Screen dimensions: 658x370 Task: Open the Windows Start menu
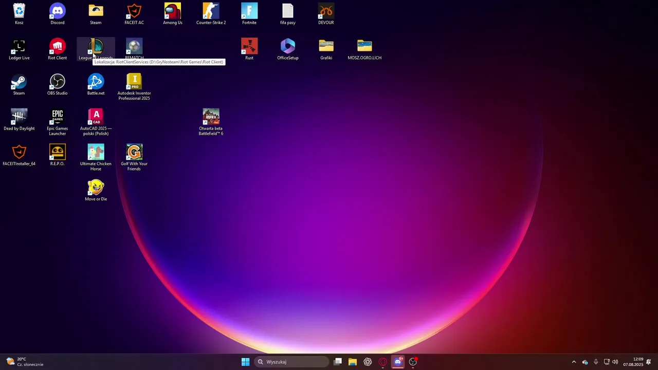click(x=246, y=362)
